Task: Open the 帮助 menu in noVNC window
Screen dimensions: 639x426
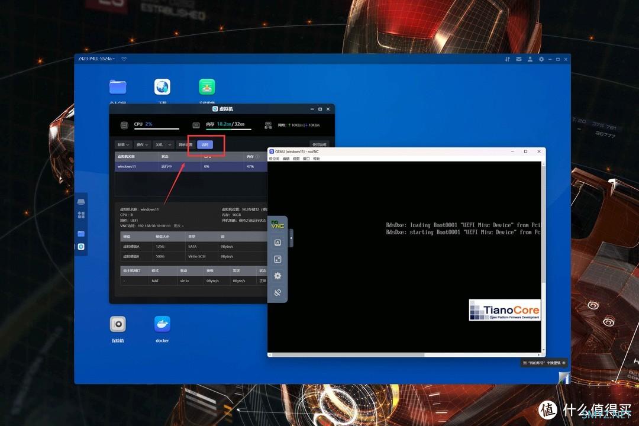Action: pyautogui.click(x=317, y=159)
